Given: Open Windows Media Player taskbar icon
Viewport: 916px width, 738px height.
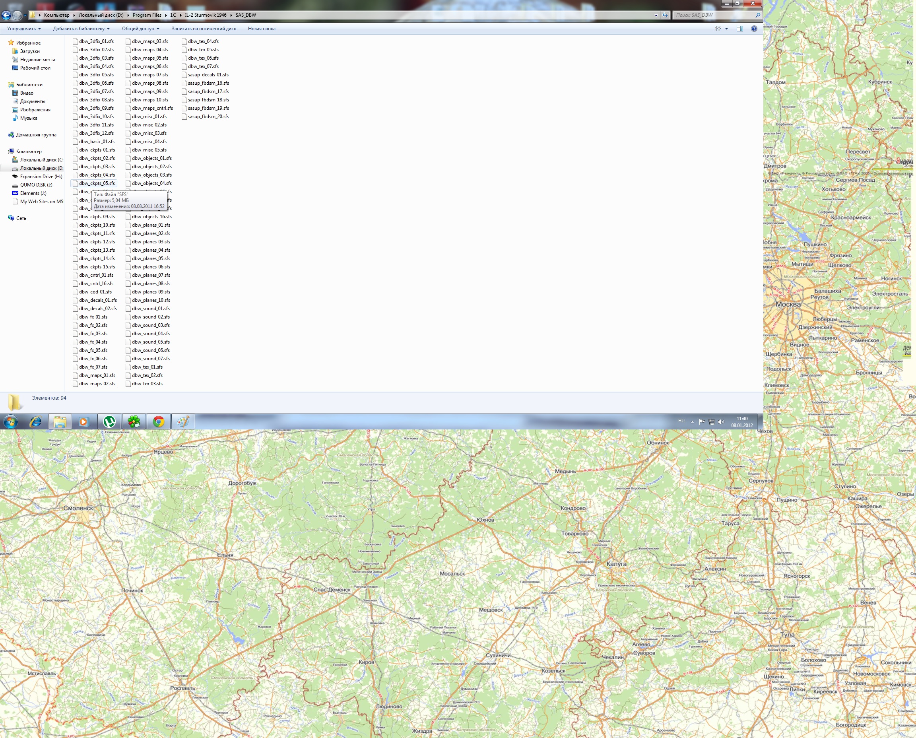Looking at the screenshot, I should 84,422.
